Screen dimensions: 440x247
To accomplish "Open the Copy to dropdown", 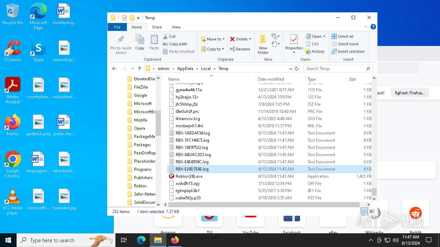I will coord(213,49).
